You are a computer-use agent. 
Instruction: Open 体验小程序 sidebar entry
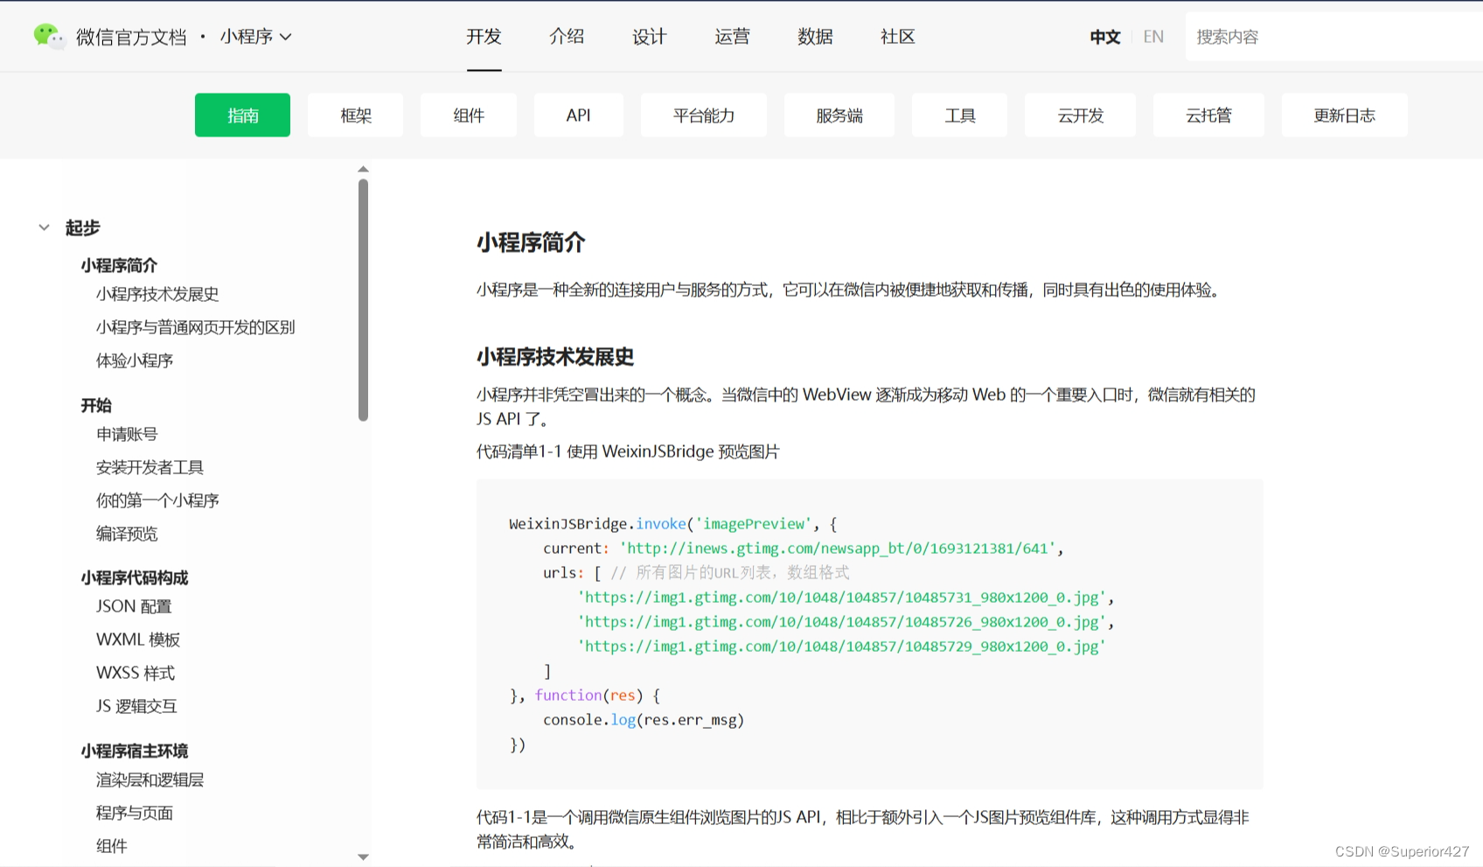tap(135, 360)
